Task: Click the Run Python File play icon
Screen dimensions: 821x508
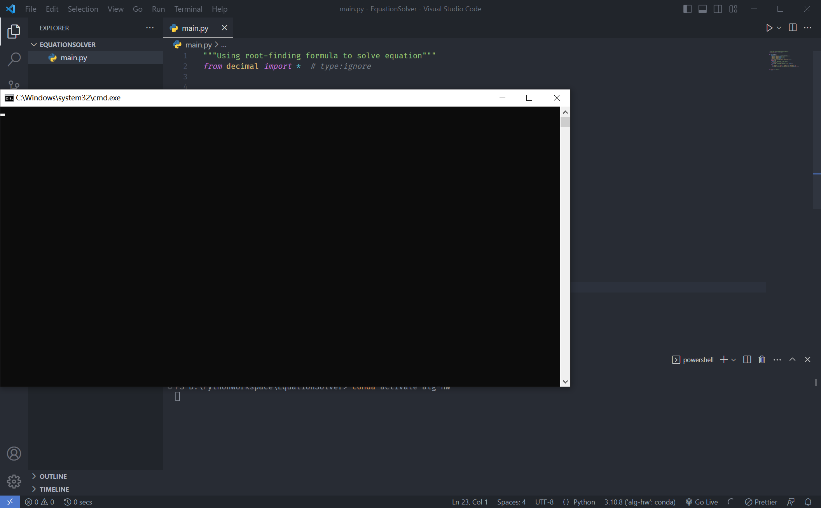Action: click(769, 28)
